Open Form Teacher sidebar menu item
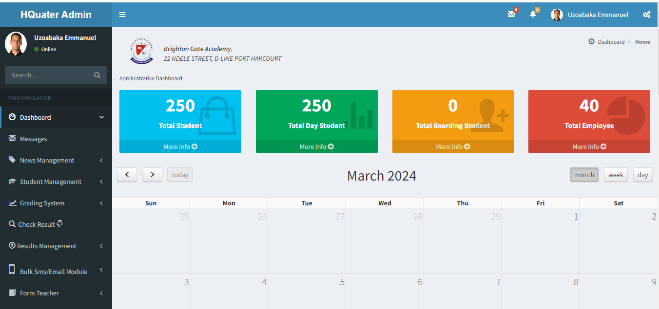This screenshot has height=309, width=659. point(39,293)
